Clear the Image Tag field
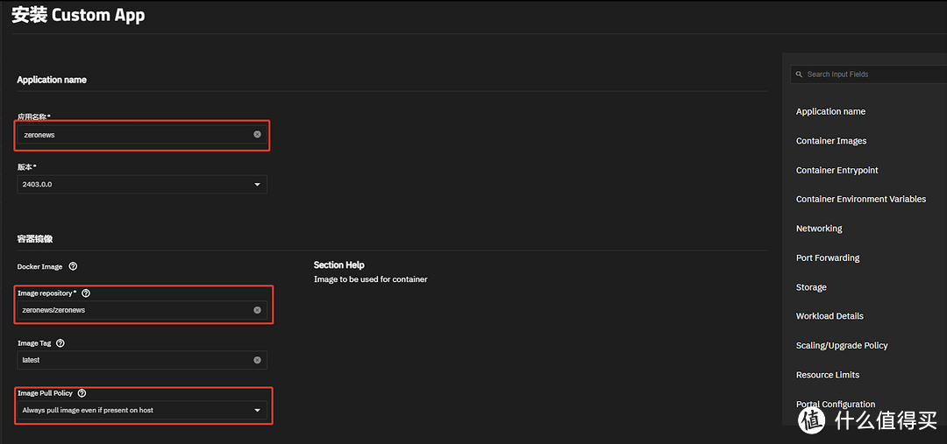 pos(257,360)
